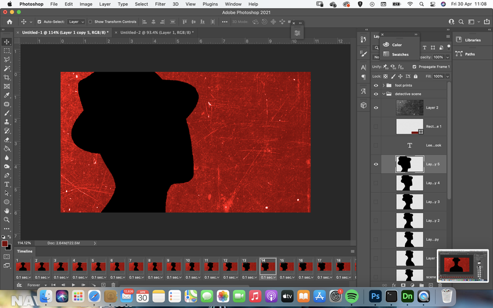
Task: Open the Forever loop options dropdown
Action: pyautogui.click(x=37, y=285)
